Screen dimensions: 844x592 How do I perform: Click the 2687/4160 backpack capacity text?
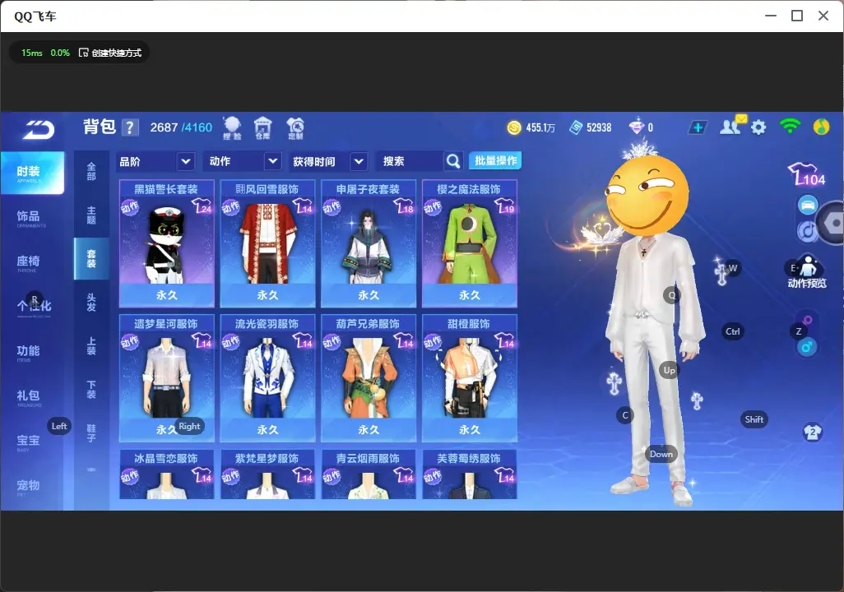tap(181, 127)
